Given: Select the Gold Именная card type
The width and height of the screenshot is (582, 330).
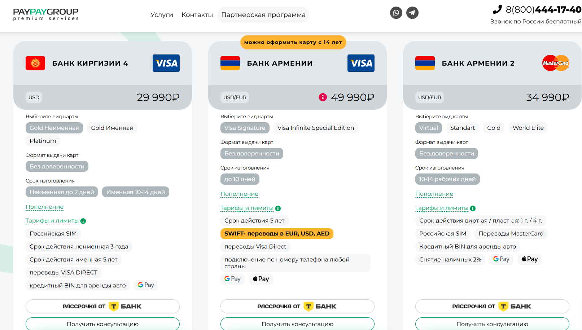Looking at the screenshot, I should [112, 128].
